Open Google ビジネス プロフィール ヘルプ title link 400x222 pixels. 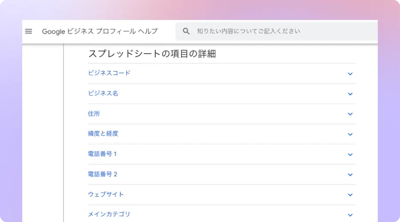[100, 32]
